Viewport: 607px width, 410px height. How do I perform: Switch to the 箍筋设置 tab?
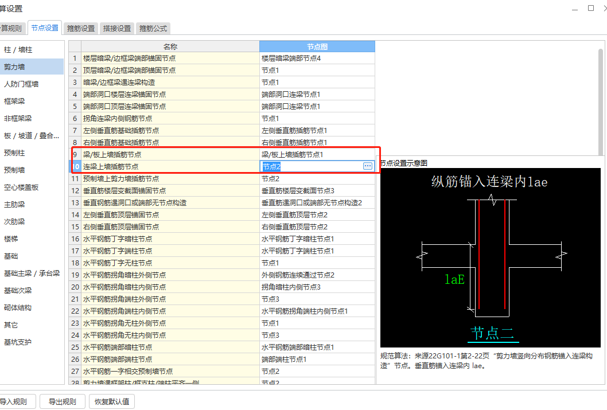[80, 28]
